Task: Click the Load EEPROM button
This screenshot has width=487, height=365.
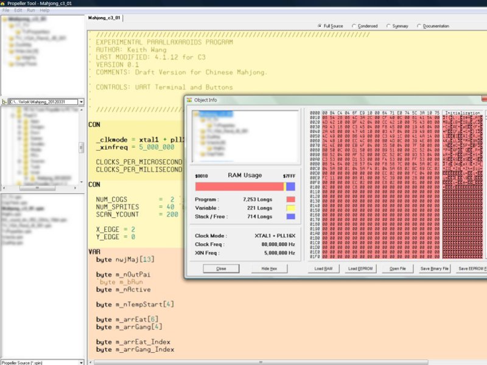Action: 360,268
